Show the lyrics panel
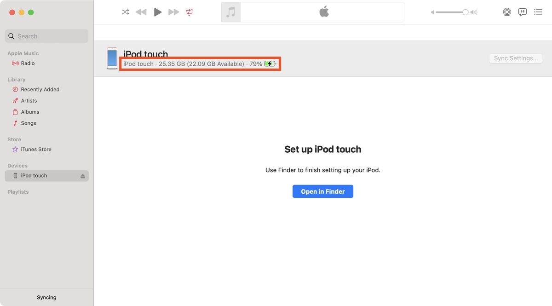 (523, 12)
